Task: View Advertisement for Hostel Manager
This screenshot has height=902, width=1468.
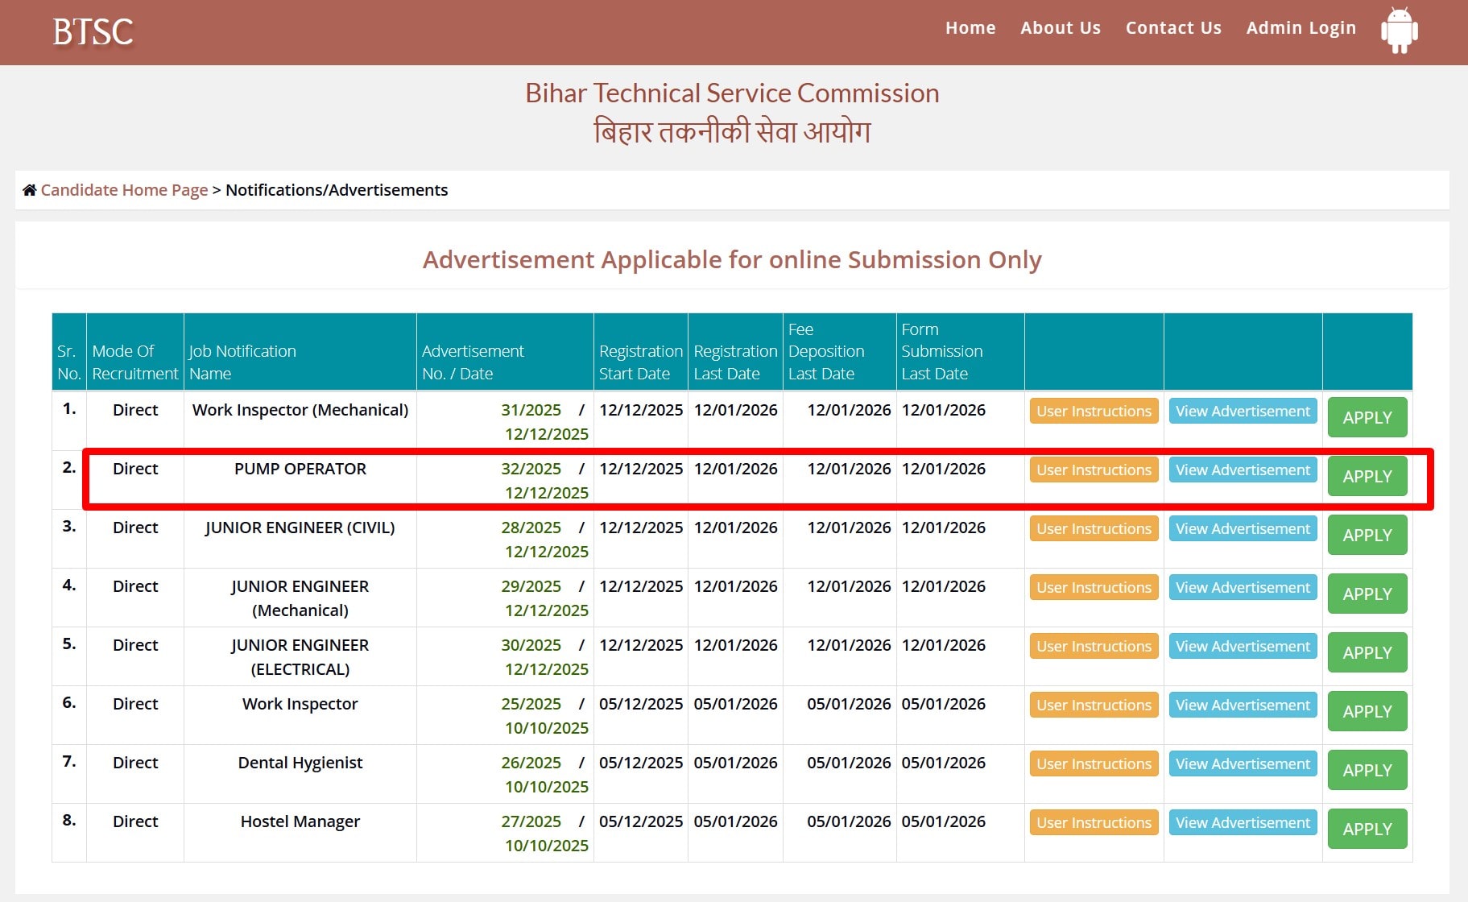Action: click(x=1242, y=823)
